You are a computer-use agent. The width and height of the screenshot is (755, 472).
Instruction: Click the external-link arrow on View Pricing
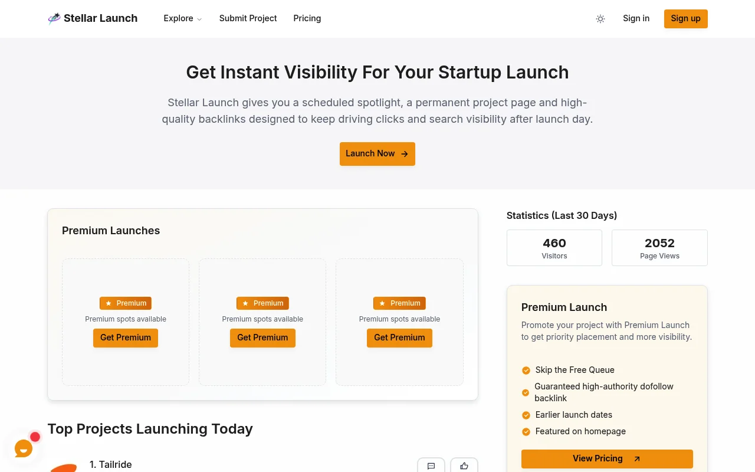[636, 458]
